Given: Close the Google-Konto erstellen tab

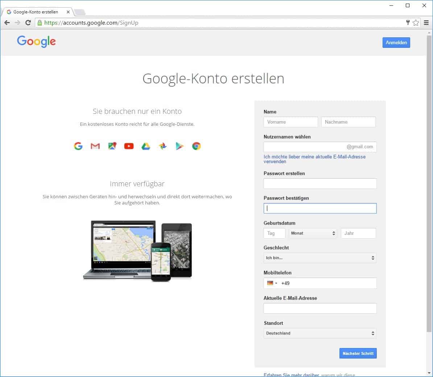Looking at the screenshot, I should (68, 12).
